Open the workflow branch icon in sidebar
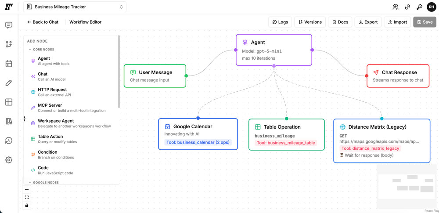The width and height of the screenshot is (439, 213). coord(9,44)
